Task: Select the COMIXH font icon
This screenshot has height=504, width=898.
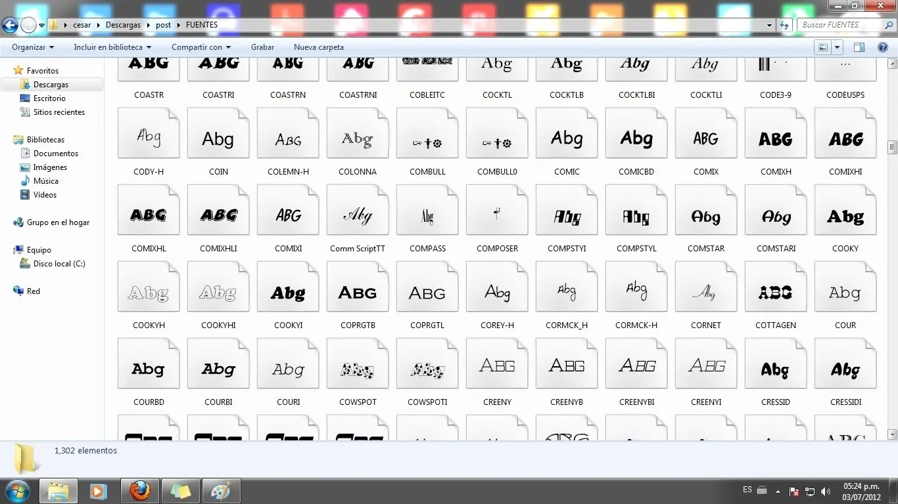Action: pyautogui.click(x=776, y=133)
